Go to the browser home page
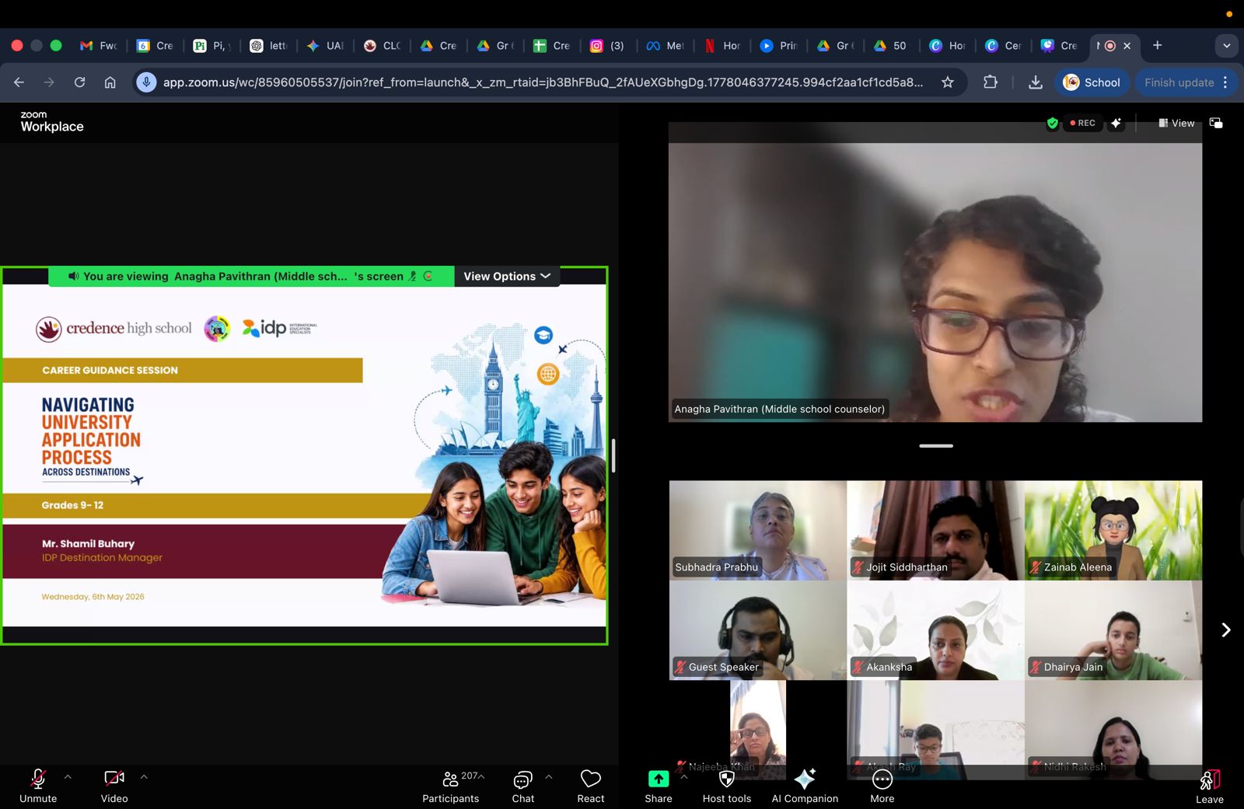The height and width of the screenshot is (809, 1244). pyautogui.click(x=110, y=82)
